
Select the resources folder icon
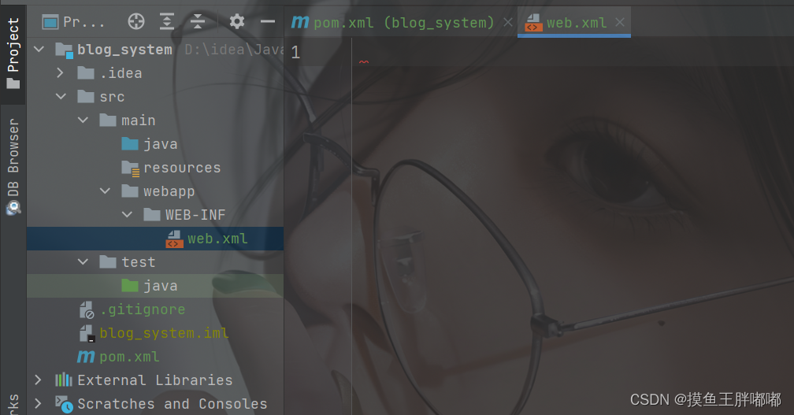coord(130,168)
